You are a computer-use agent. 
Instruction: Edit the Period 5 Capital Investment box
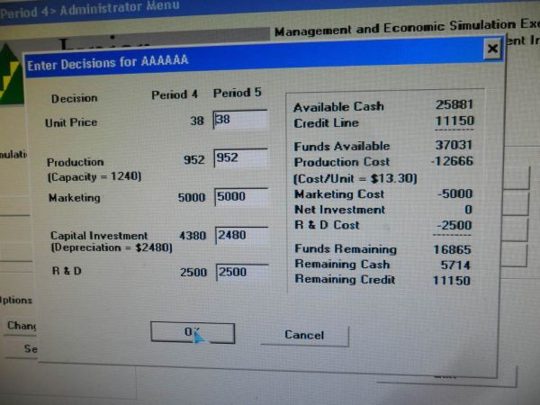[240, 236]
